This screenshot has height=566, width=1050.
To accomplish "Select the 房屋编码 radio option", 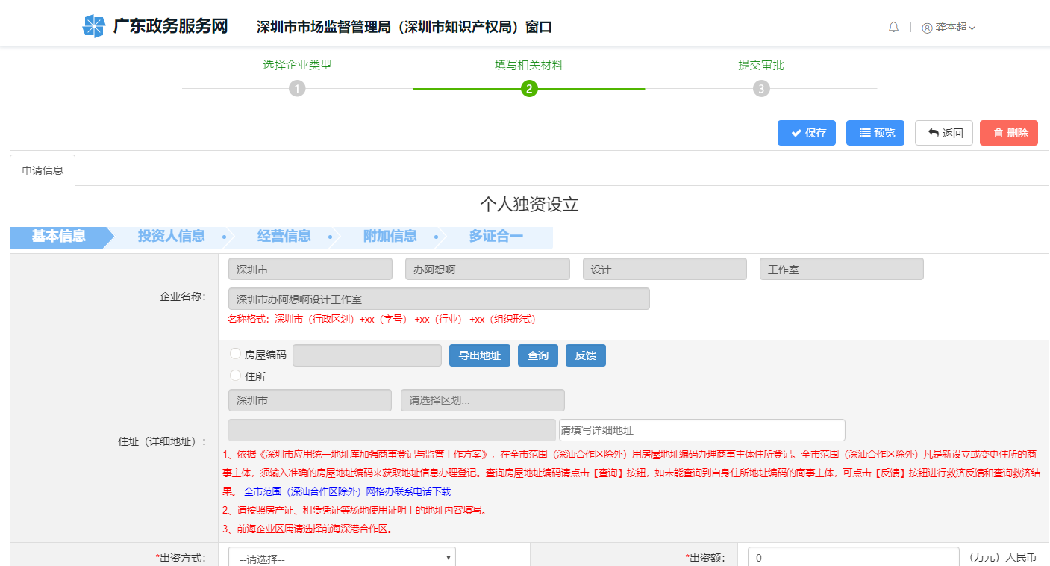I will 235,355.
